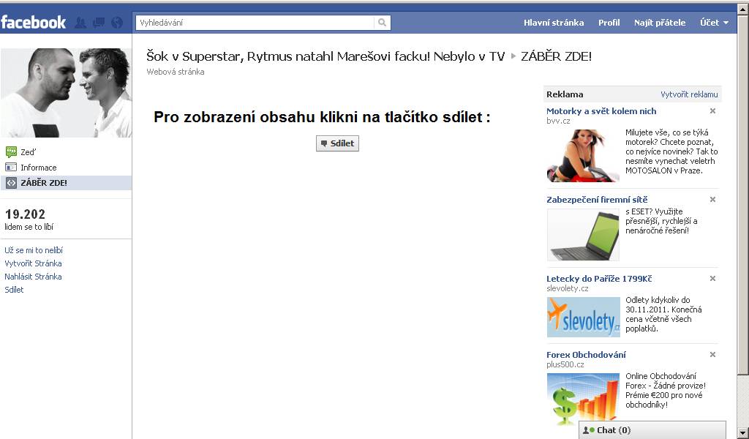
Task: Click the 19.202 likes count
Action: (26, 214)
